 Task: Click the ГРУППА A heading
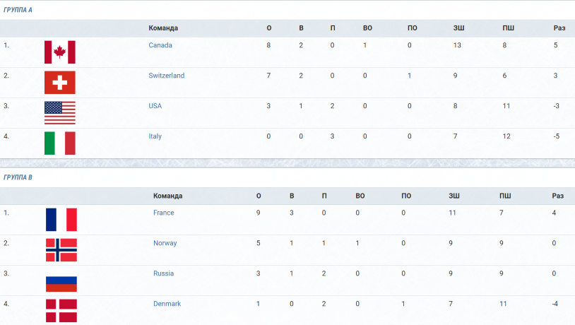[x=18, y=10]
